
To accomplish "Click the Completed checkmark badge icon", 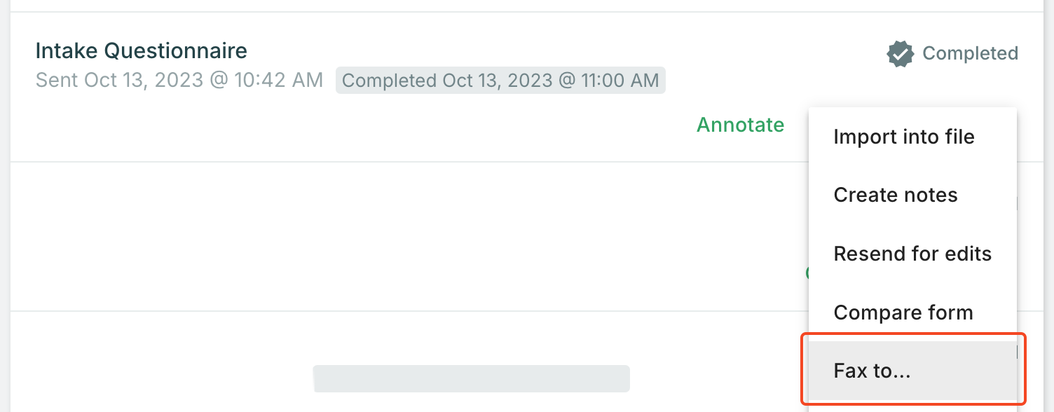I will point(900,54).
